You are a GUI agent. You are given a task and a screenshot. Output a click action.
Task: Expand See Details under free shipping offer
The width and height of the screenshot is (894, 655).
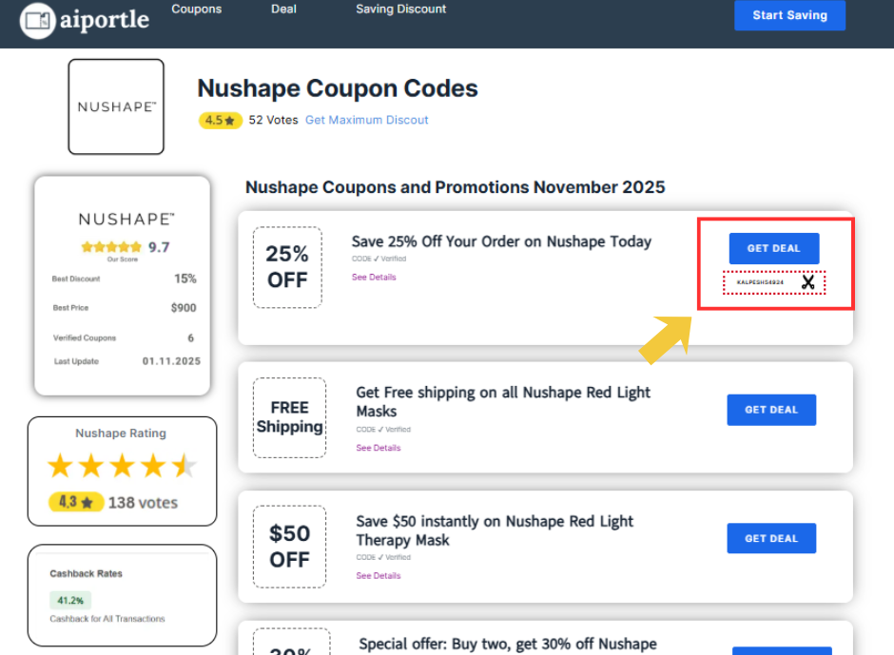[379, 449]
